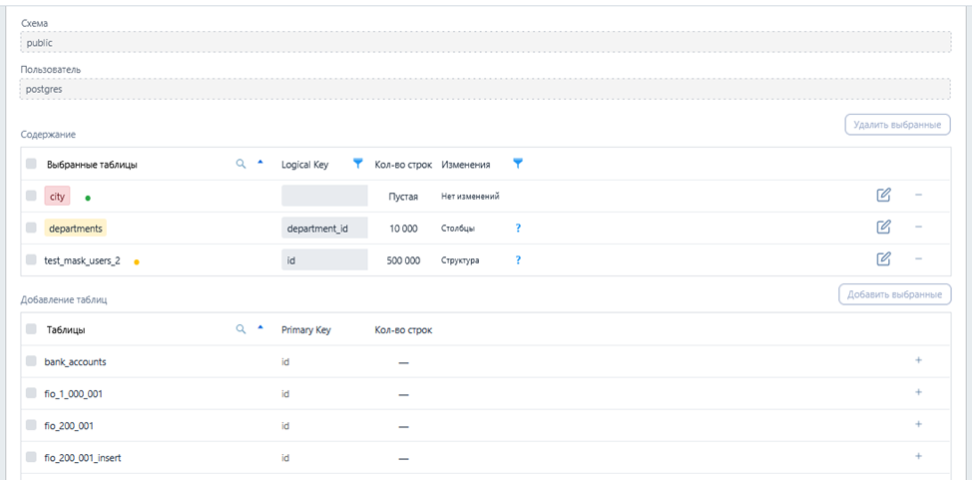This screenshot has height=480, width=972.
Task: Sort Выбранные таблицы column using arrow
Action: (x=260, y=163)
